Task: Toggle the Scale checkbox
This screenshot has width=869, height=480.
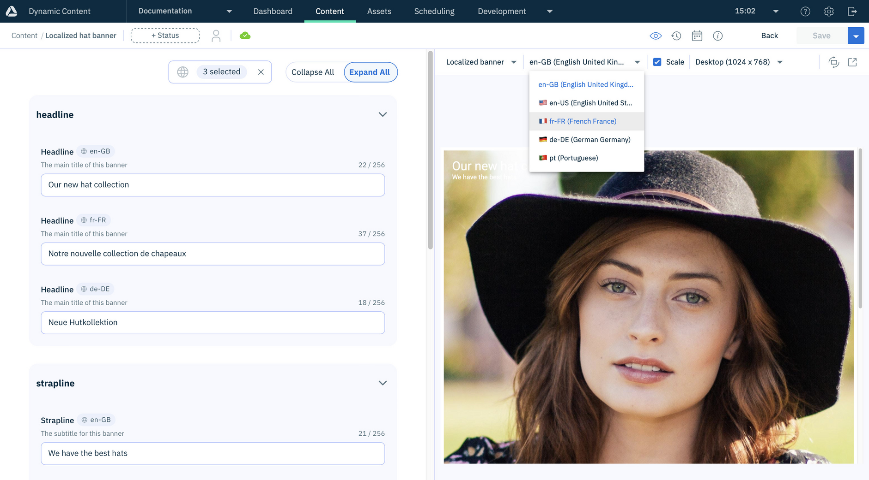Action: [x=657, y=62]
